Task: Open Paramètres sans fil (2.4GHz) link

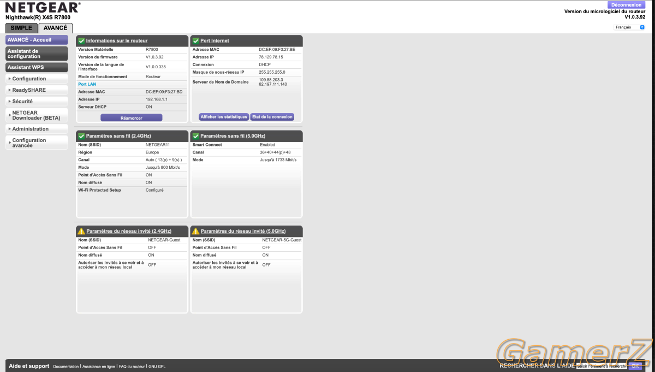Action: point(118,135)
